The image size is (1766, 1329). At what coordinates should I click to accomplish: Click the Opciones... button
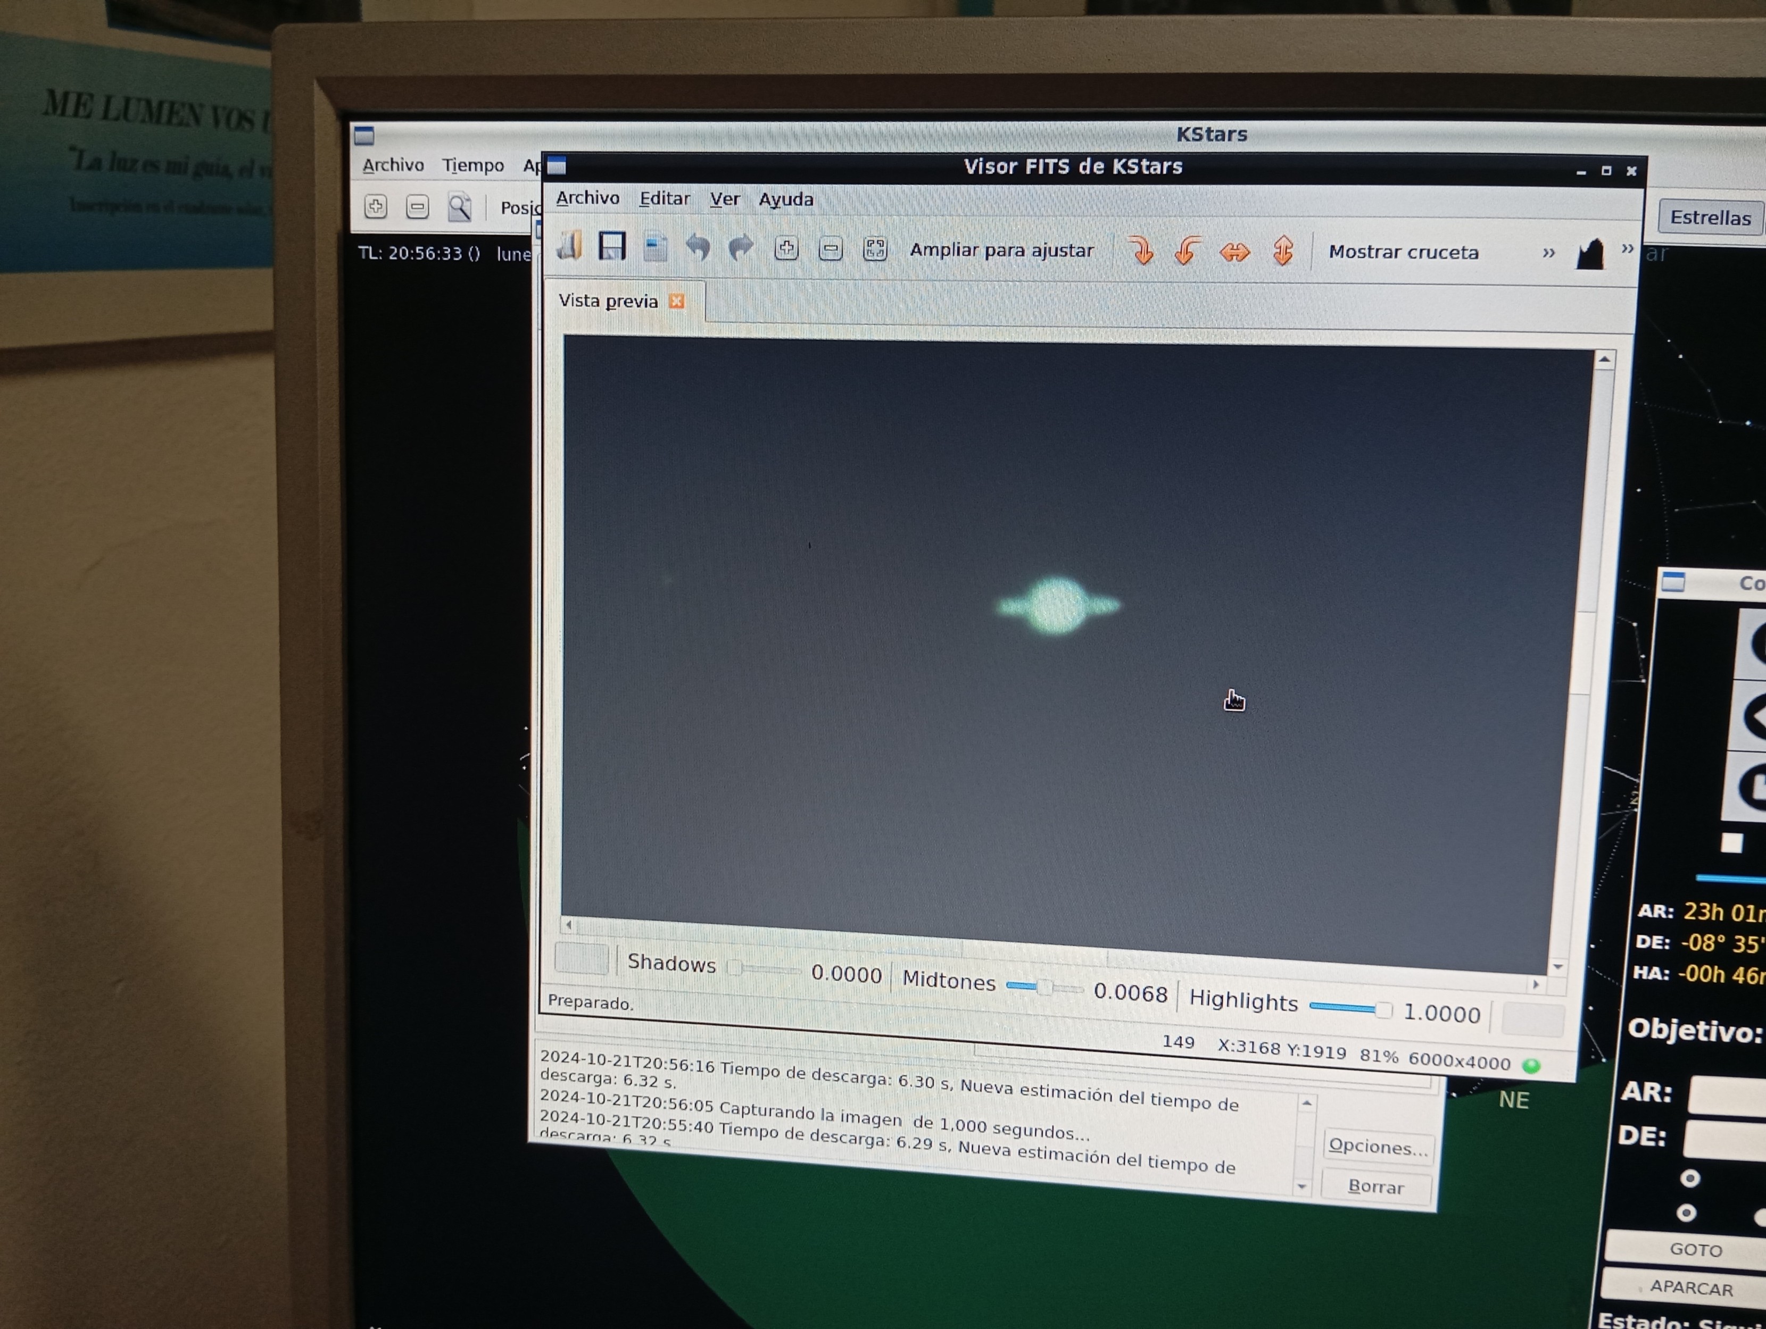point(1378,1146)
